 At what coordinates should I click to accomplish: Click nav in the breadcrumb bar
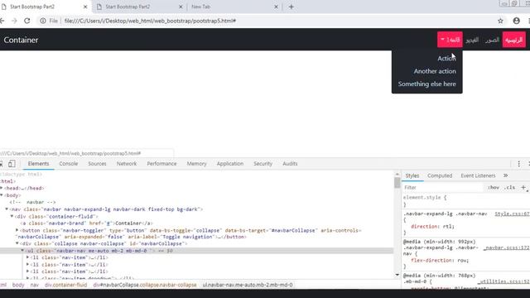pos(35,285)
